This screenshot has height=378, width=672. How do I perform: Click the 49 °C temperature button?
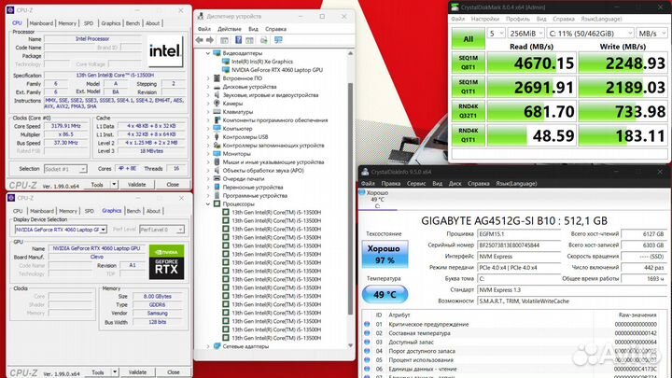pos(385,294)
